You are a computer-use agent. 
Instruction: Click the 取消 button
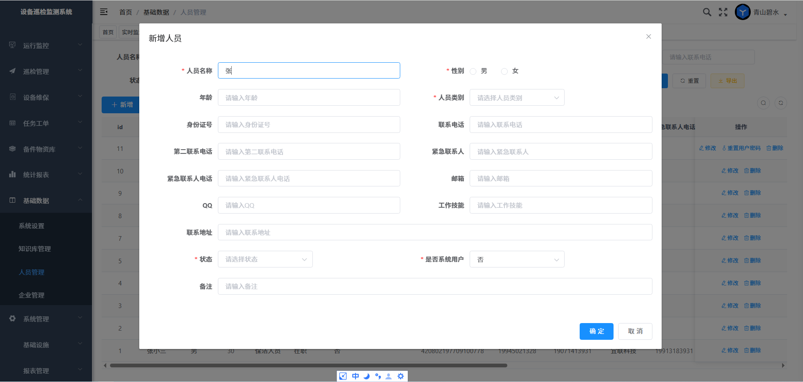click(x=635, y=331)
